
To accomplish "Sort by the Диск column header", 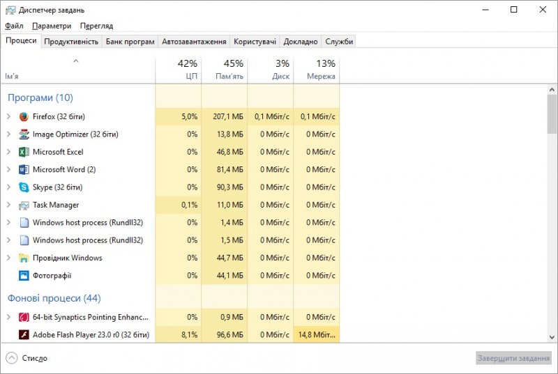I will click(271, 70).
